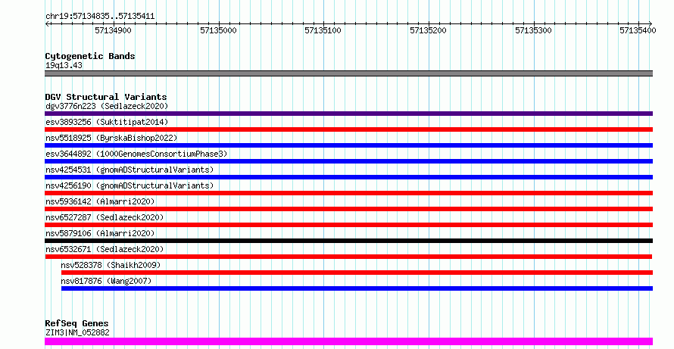Image resolution: width=674 pixels, height=349 pixels.
Task: Click the 57135000 ruler tick label
Action: point(218,30)
